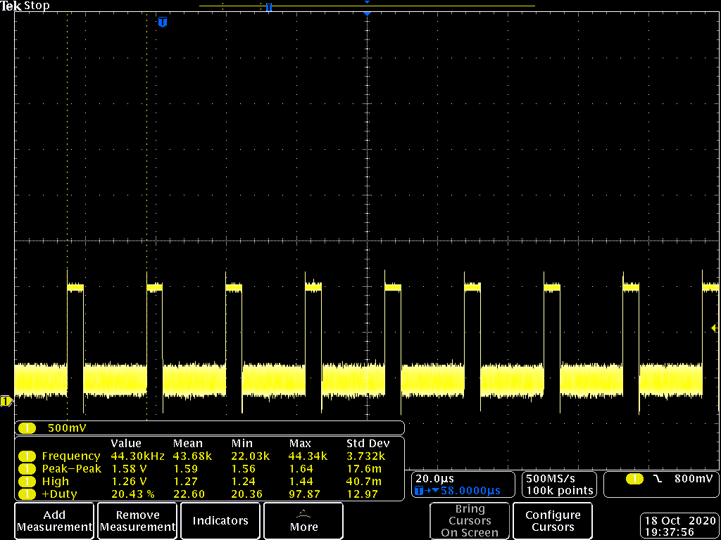Click the 58.0000µs trigger delay value
This screenshot has height=540, width=721.
[x=470, y=491]
